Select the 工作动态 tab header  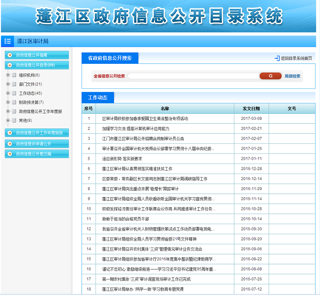pos(98,97)
